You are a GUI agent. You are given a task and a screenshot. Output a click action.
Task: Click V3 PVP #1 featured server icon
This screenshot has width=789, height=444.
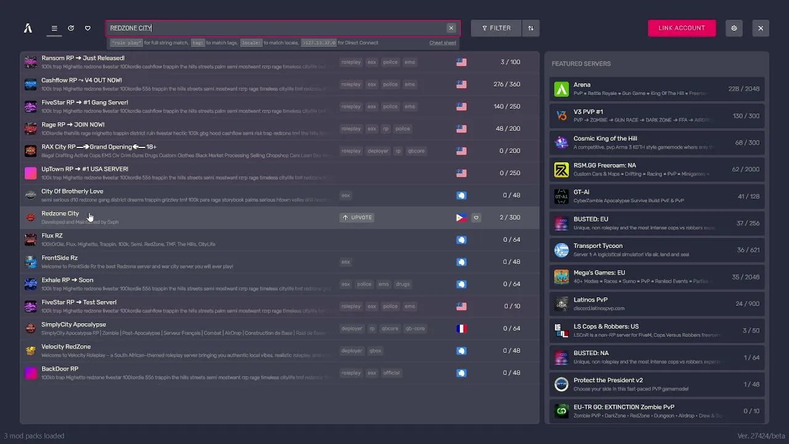point(562,116)
